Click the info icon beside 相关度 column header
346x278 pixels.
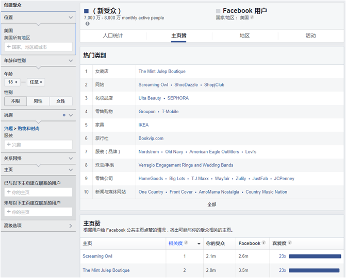click(x=186, y=242)
